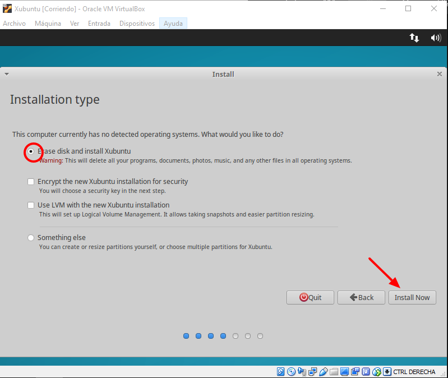Click the optical disc status icon
The image size is (448, 378).
point(291,371)
